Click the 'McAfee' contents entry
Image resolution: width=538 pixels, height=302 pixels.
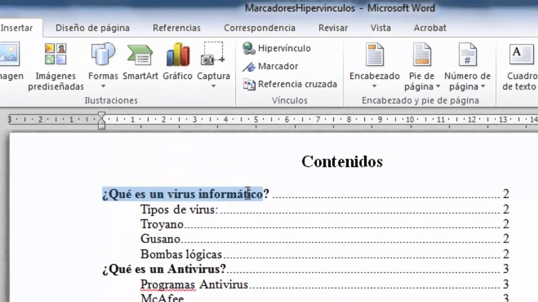pyautogui.click(x=162, y=298)
